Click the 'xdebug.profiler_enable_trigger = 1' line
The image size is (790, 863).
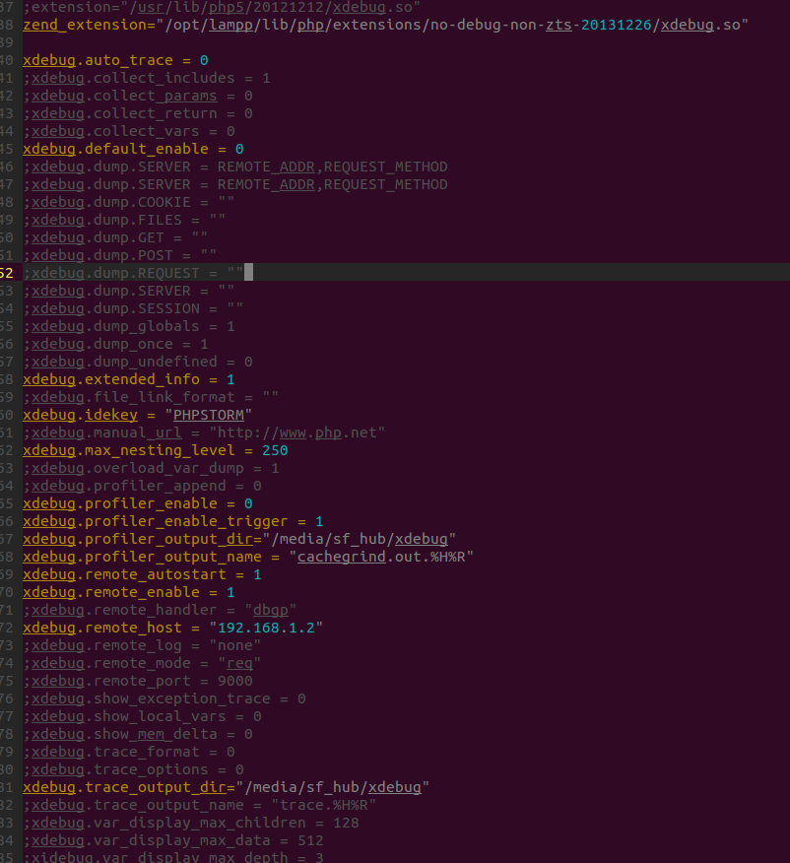point(173,521)
